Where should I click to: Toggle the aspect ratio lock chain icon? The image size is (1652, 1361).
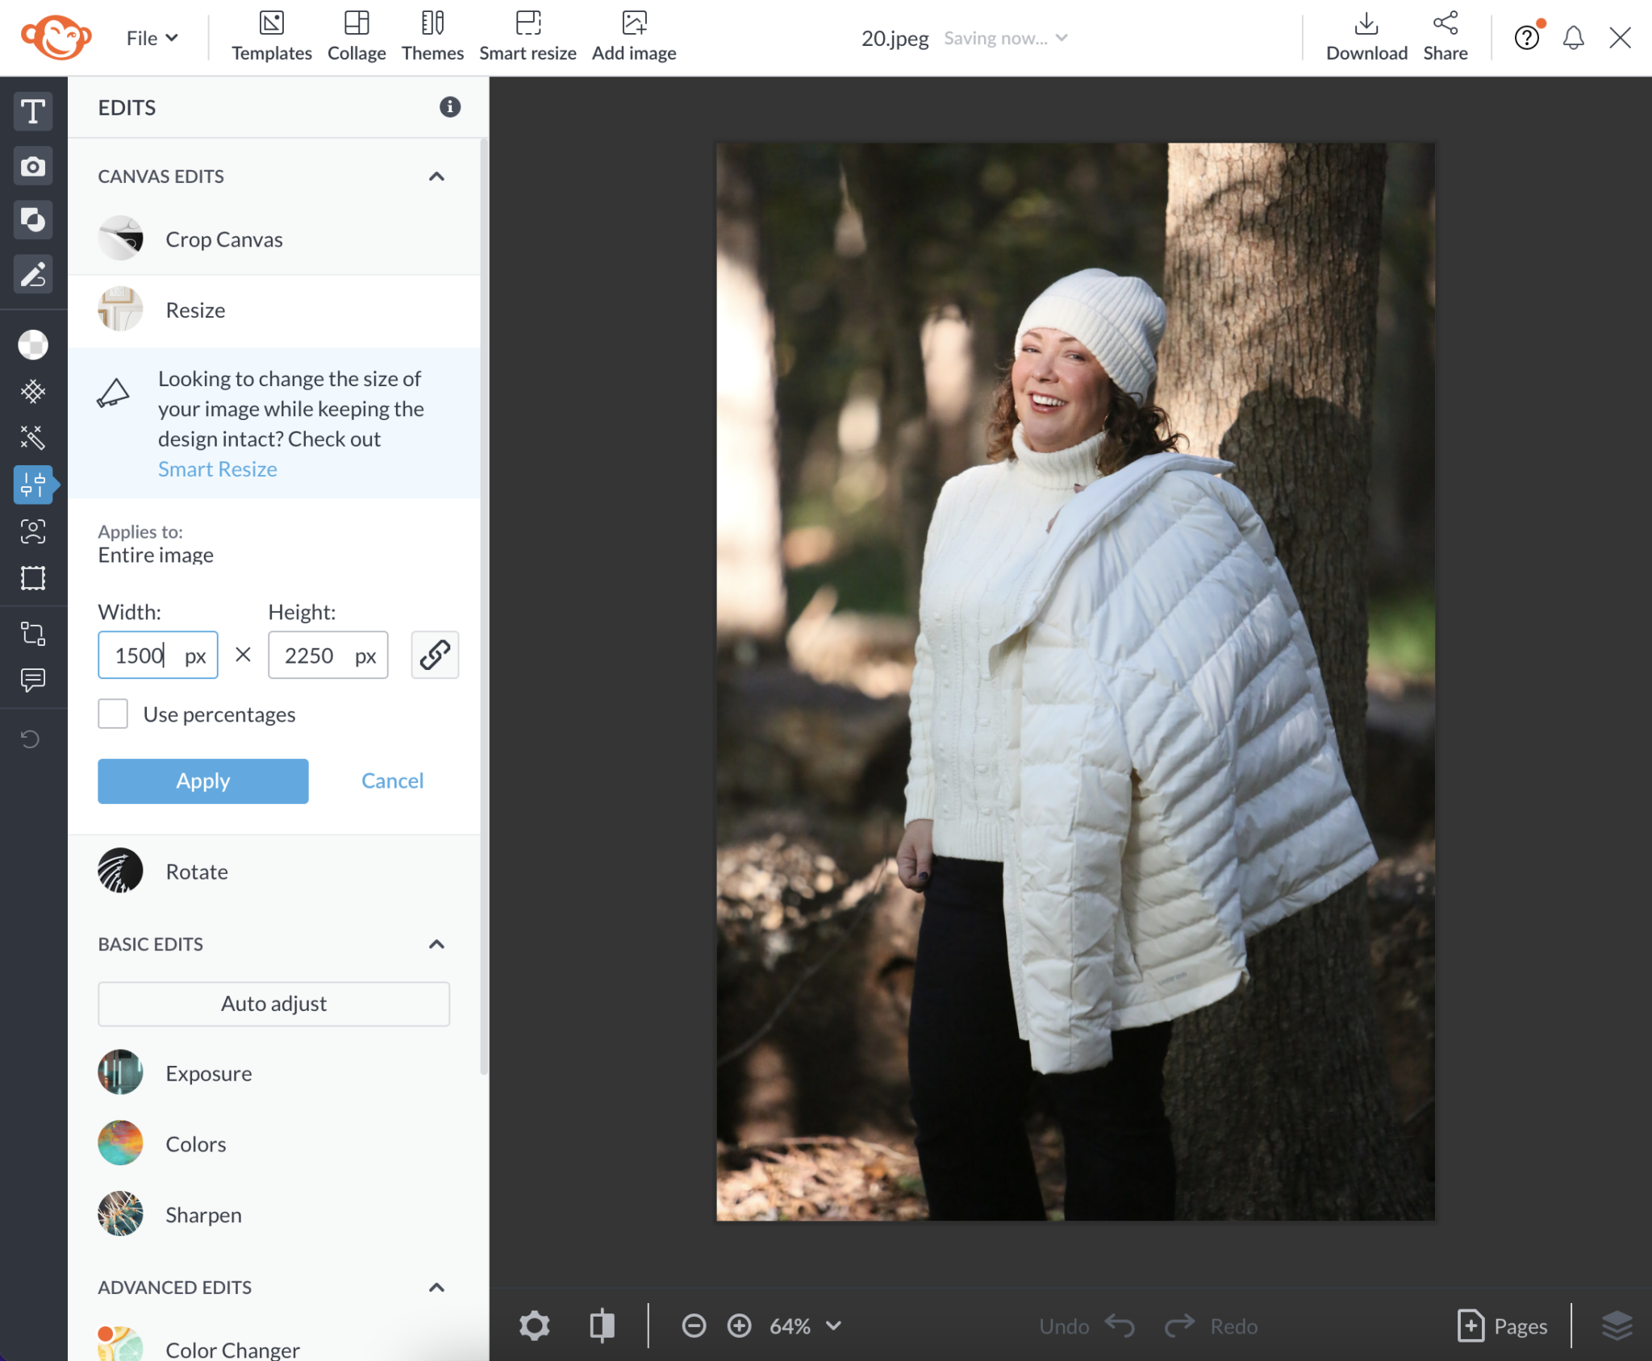434,655
